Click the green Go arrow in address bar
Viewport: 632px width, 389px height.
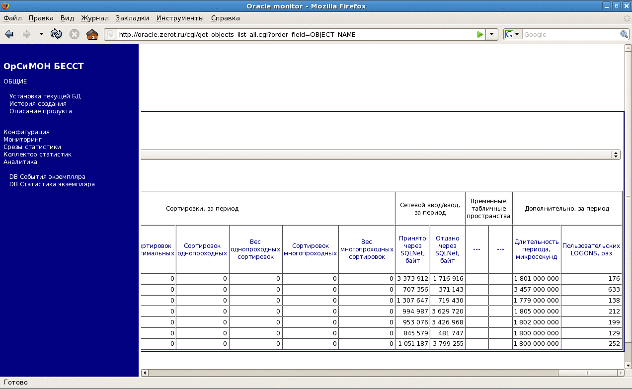coord(480,34)
